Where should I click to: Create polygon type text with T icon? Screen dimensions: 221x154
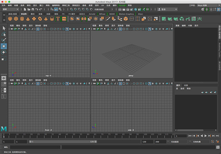tap(58, 19)
